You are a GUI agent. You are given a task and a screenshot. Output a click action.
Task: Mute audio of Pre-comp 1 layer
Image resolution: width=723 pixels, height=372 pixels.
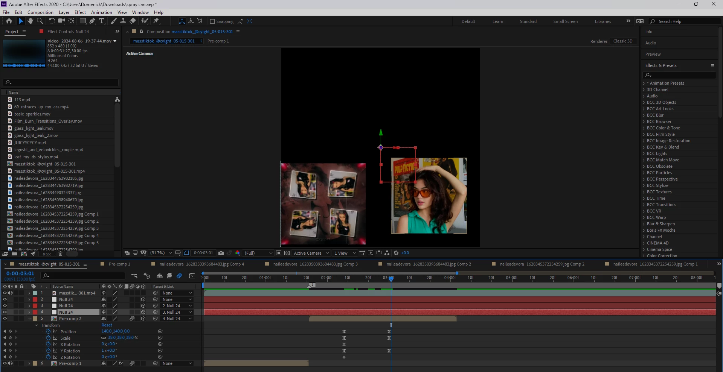(x=11, y=364)
